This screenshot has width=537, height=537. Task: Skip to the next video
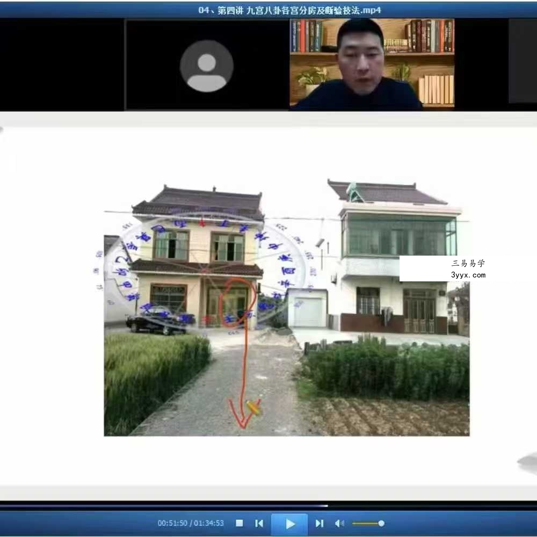[319, 523]
